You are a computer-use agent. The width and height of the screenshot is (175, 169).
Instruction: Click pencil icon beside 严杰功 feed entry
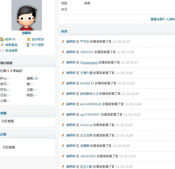click(x=63, y=42)
